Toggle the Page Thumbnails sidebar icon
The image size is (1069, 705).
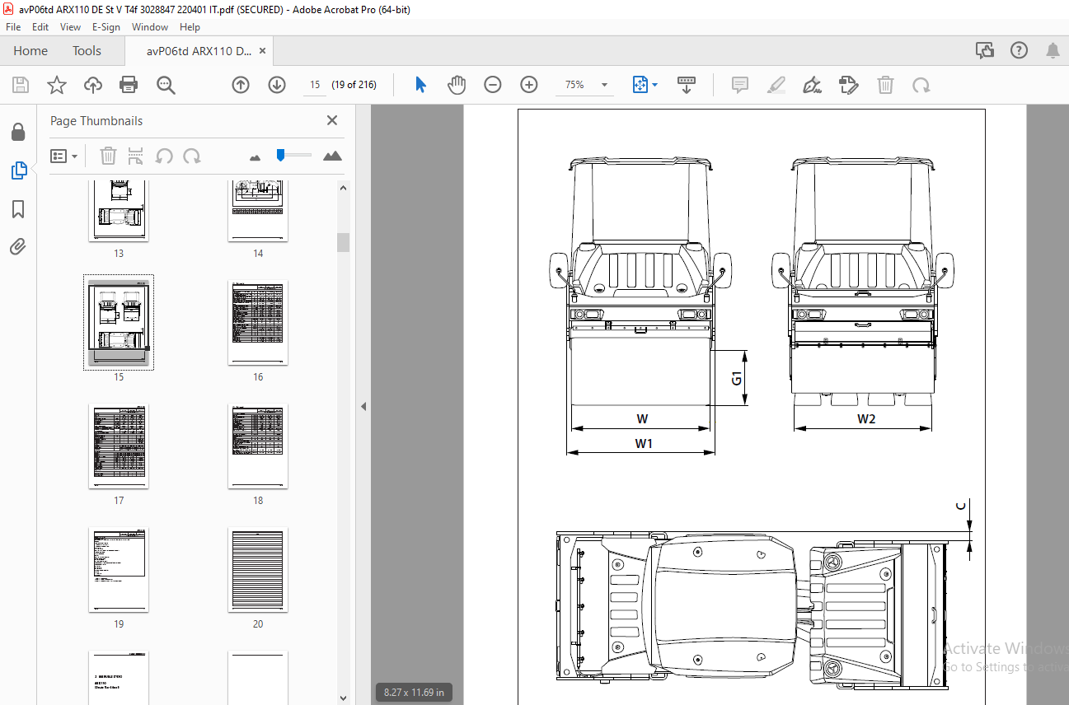[x=18, y=170]
